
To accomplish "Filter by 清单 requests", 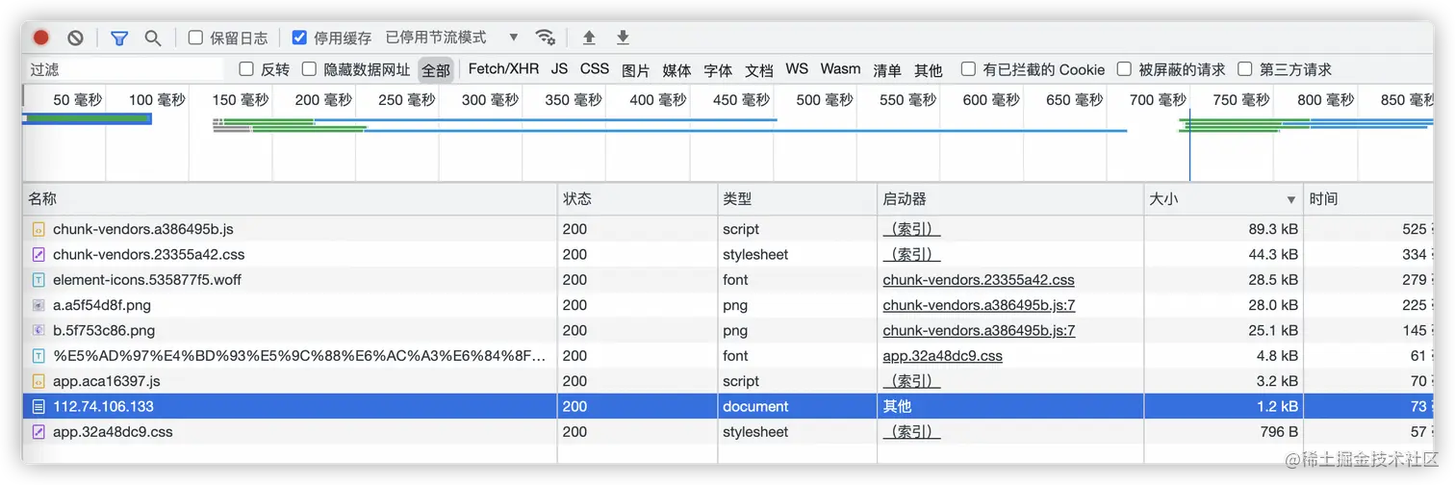I will coord(887,70).
